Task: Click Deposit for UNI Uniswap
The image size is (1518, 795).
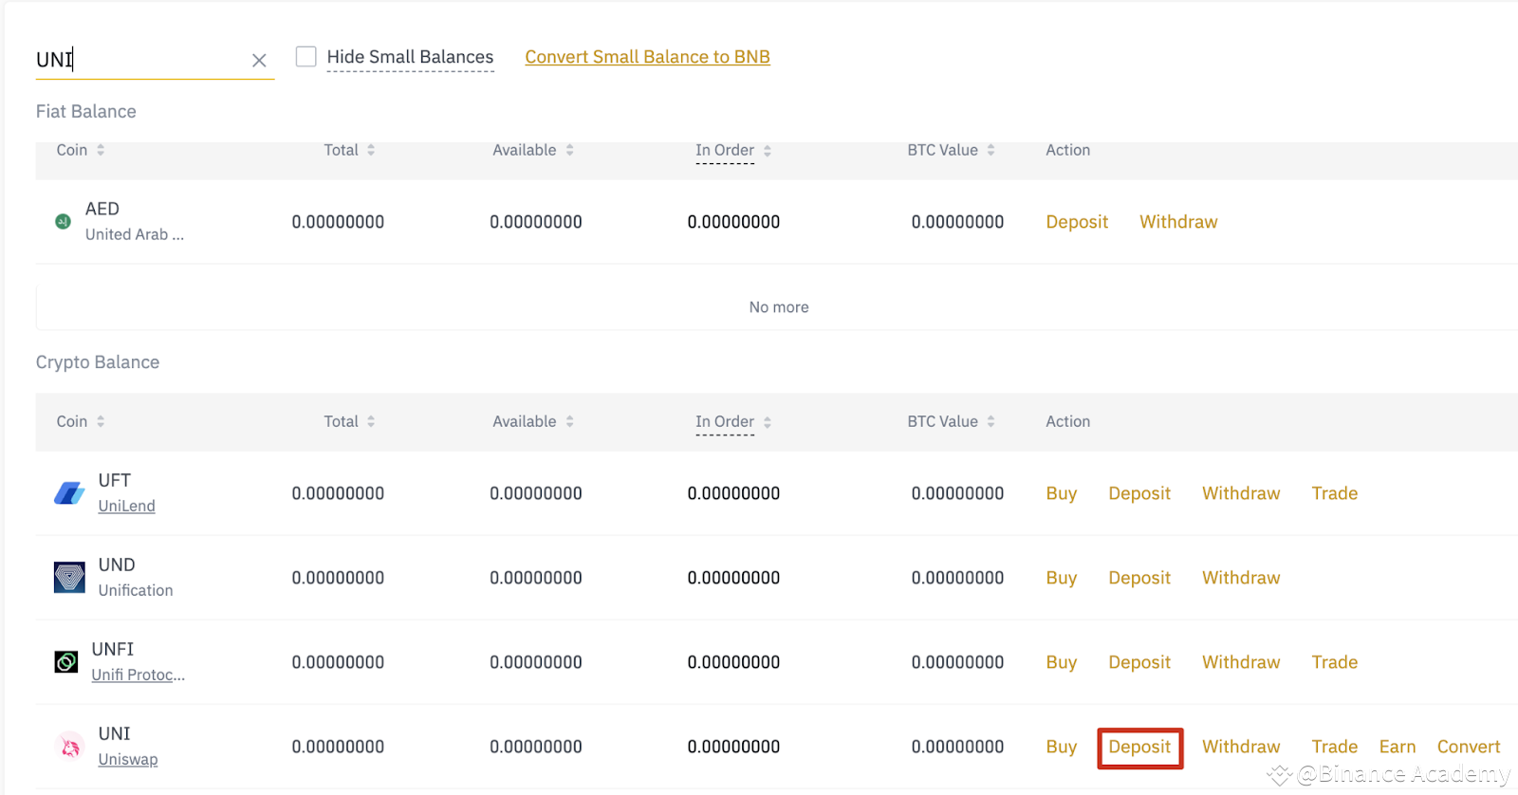Action: click(1139, 748)
